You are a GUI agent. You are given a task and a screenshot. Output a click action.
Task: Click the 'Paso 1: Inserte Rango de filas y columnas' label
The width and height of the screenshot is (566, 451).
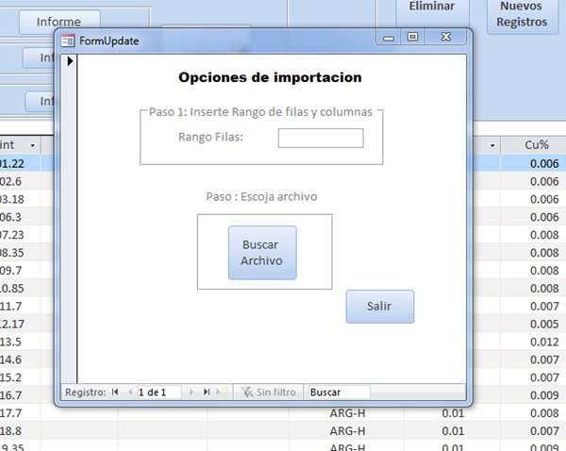pyautogui.click(x=260, y=112)
